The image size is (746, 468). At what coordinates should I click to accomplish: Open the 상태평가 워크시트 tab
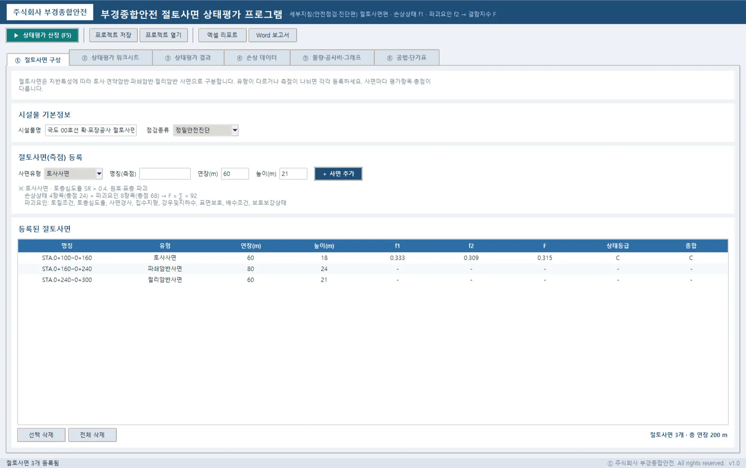[110, 57]
